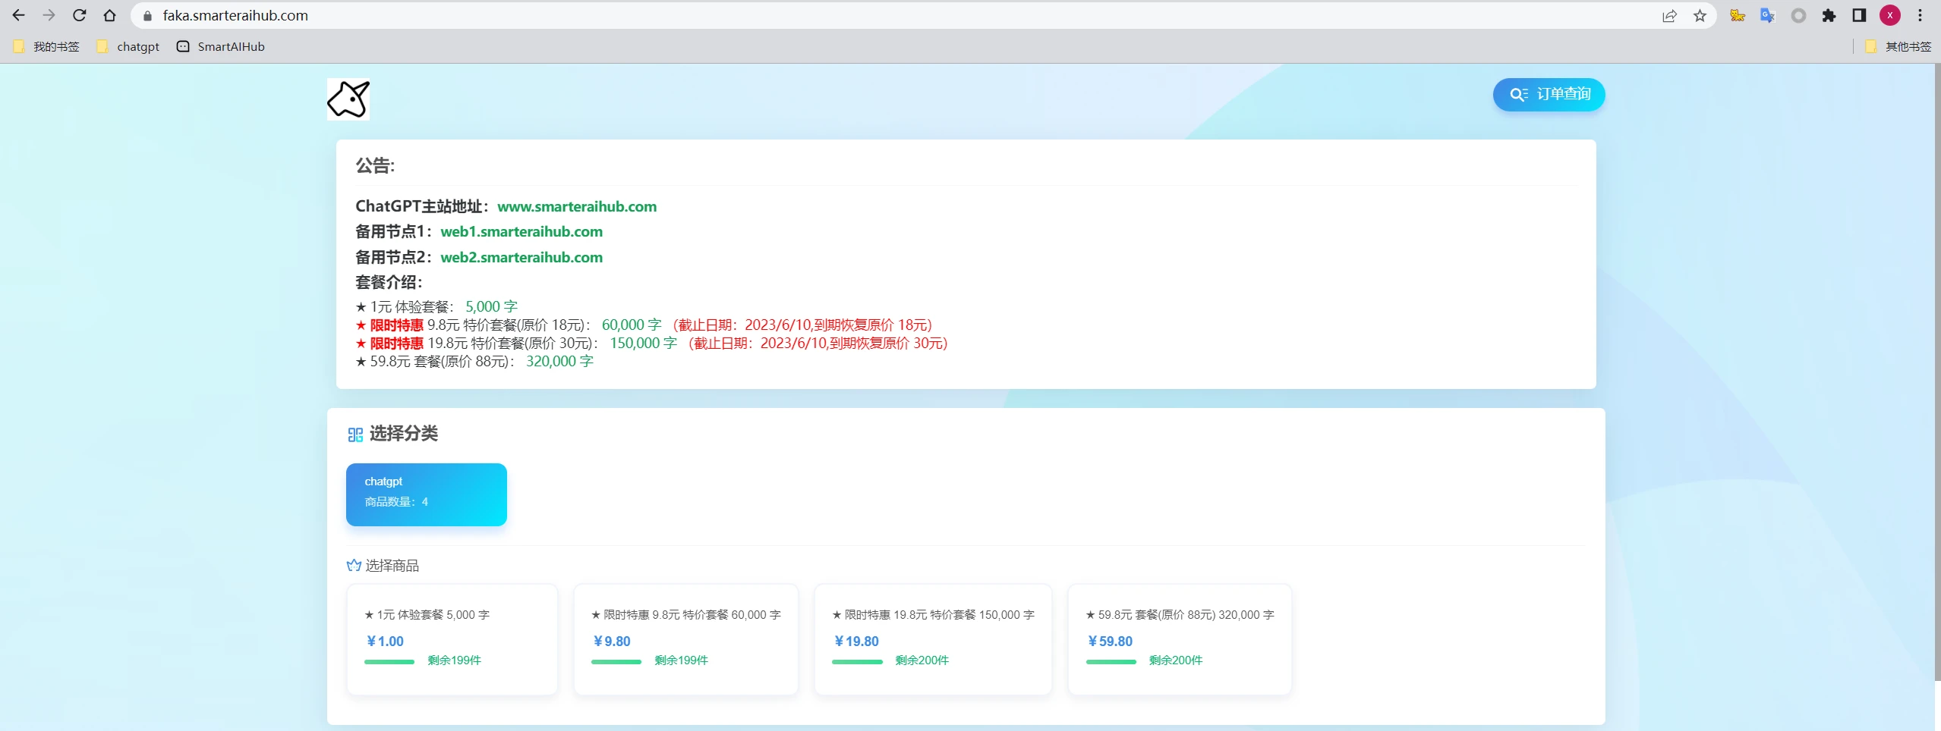Click the browser forward arrow
Image resolution: width=1941 pixels, height=731 pixels.
[x=49, y=15]
